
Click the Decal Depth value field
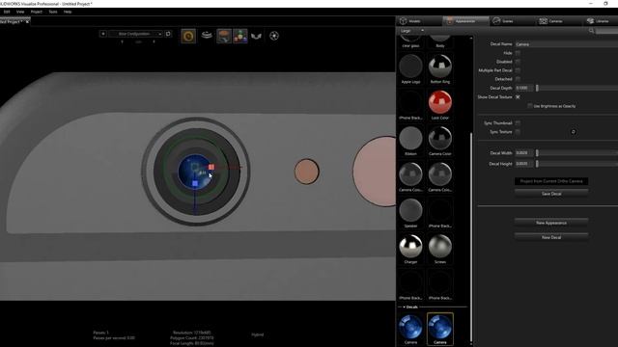(x=523, y=88)
